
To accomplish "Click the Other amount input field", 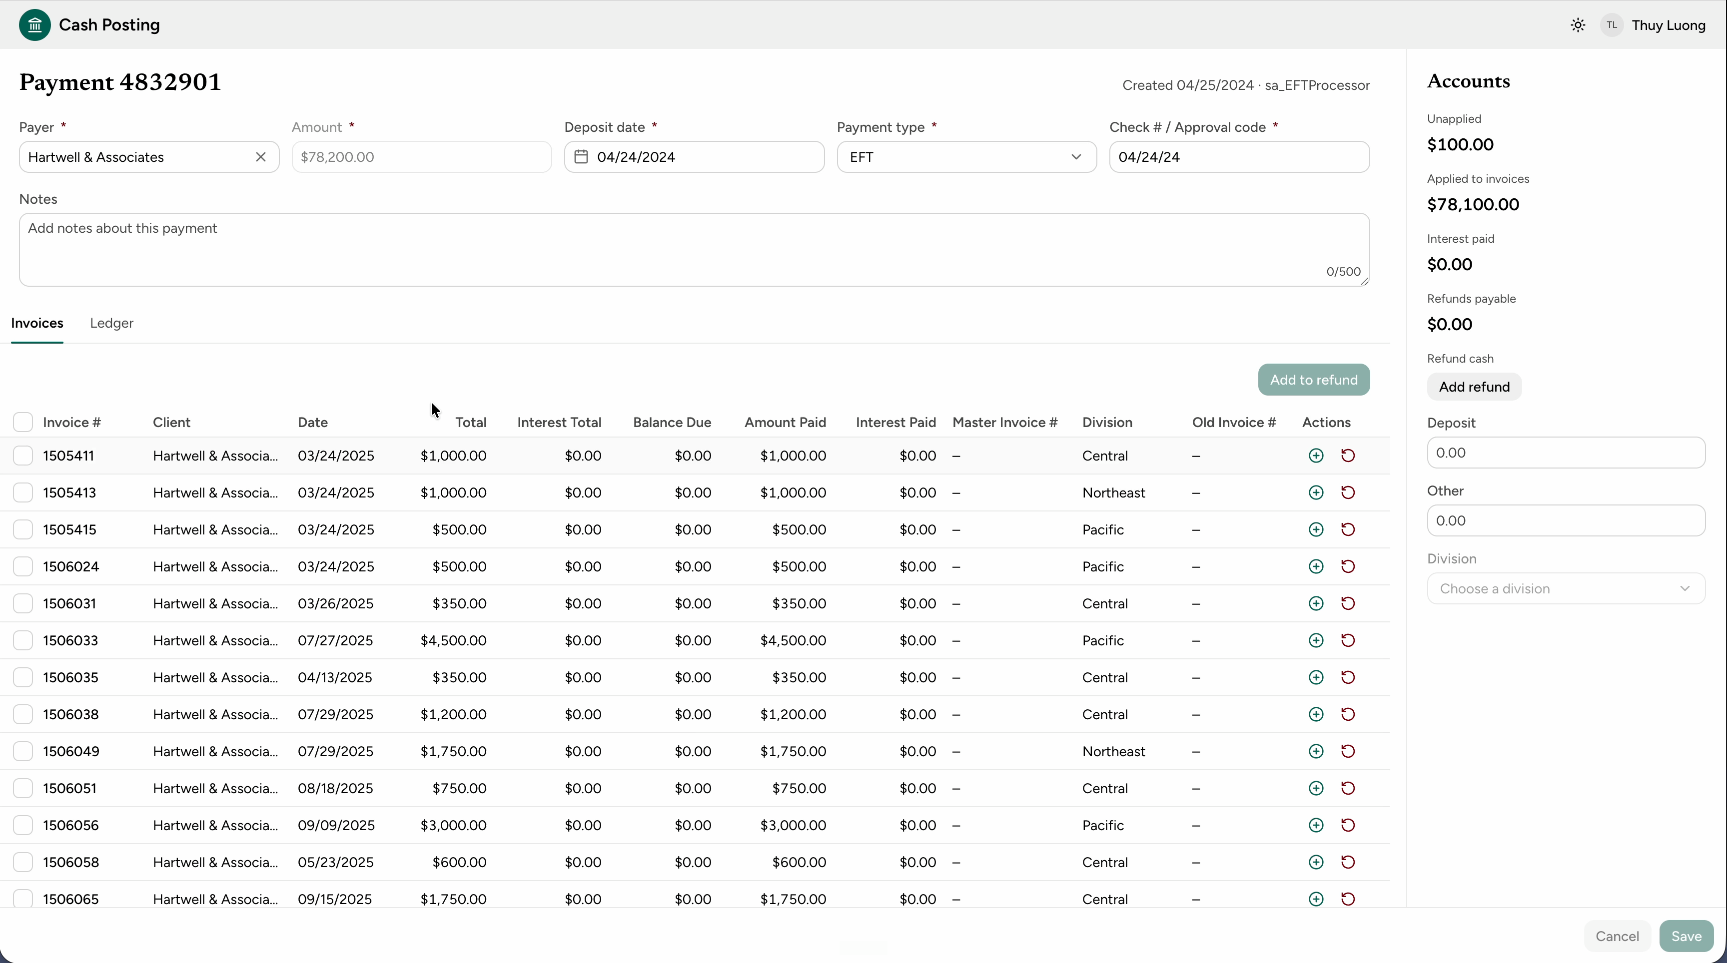I will click(1566, 520).
